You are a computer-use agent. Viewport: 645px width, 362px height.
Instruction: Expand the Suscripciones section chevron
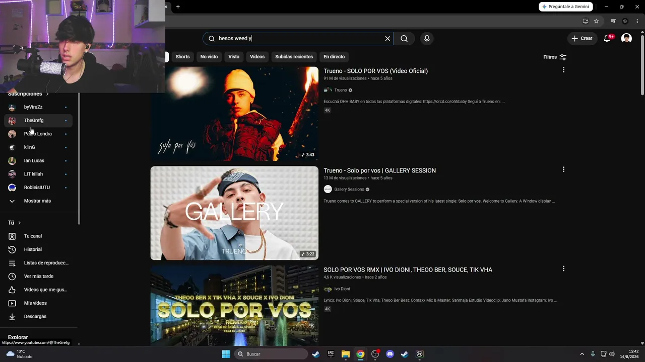point(47,94)
